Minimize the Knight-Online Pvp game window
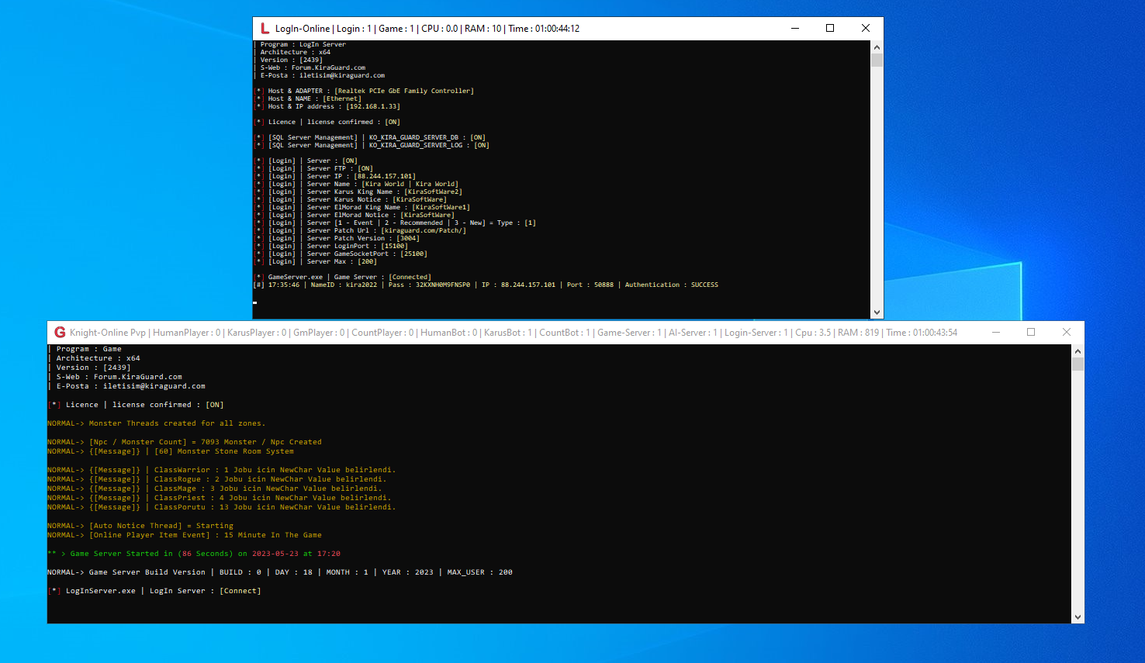Image resolution: width=1145 pixels, height=663 pixels. 995,333
